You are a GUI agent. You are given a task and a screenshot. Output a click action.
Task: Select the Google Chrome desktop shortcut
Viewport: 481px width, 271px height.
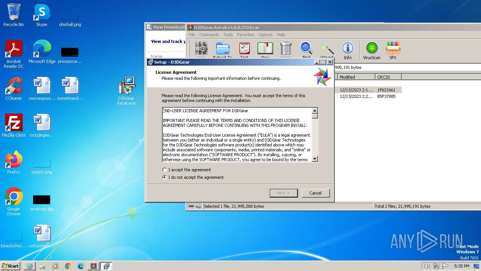pos(14,202)
